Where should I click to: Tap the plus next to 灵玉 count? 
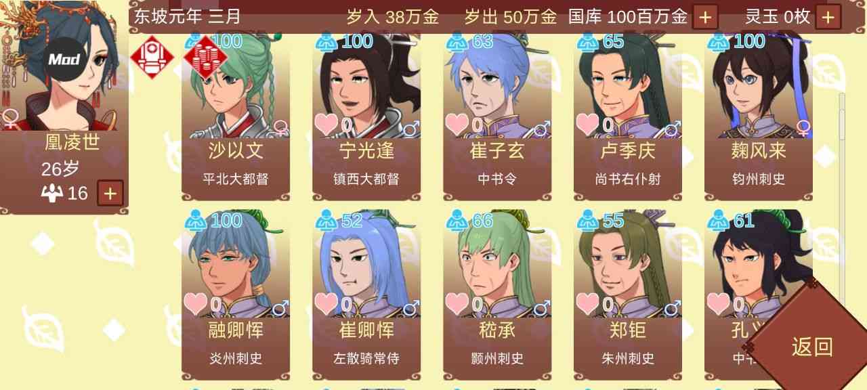(828, 17)
